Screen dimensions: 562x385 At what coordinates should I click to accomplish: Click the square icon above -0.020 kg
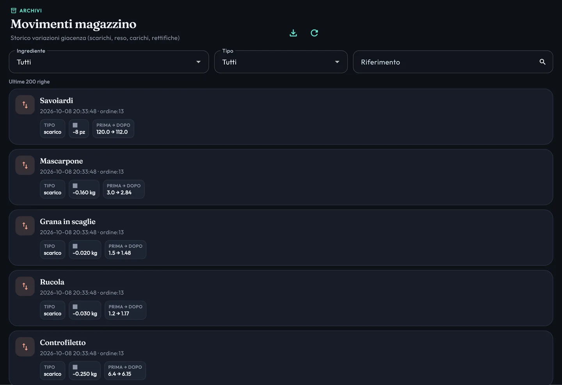[x=75, y=246]
